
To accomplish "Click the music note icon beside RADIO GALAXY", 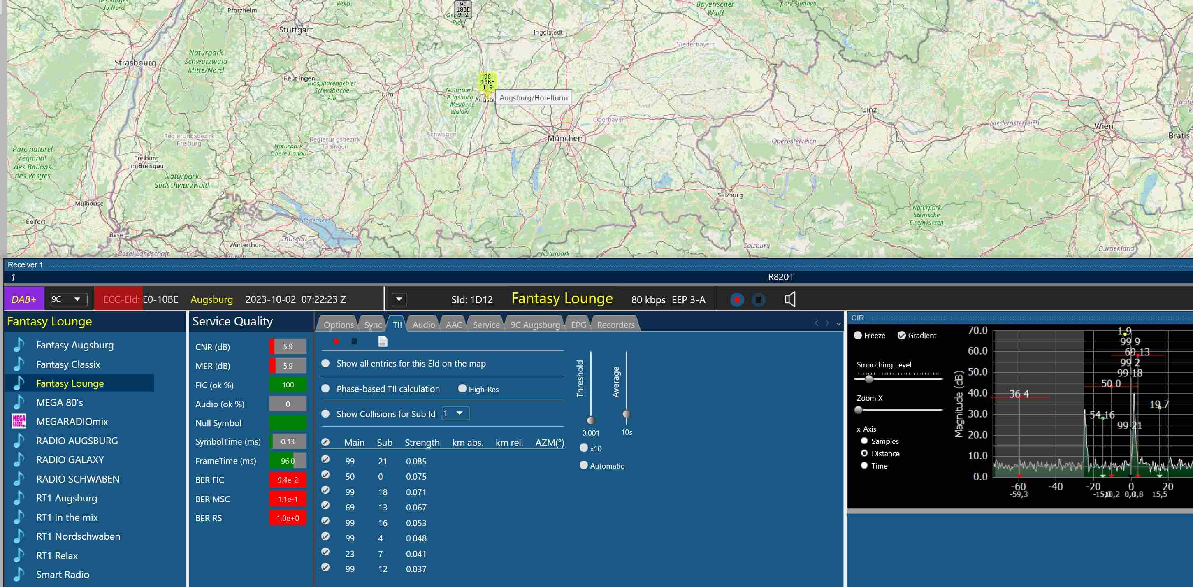I will click(19, 460).
